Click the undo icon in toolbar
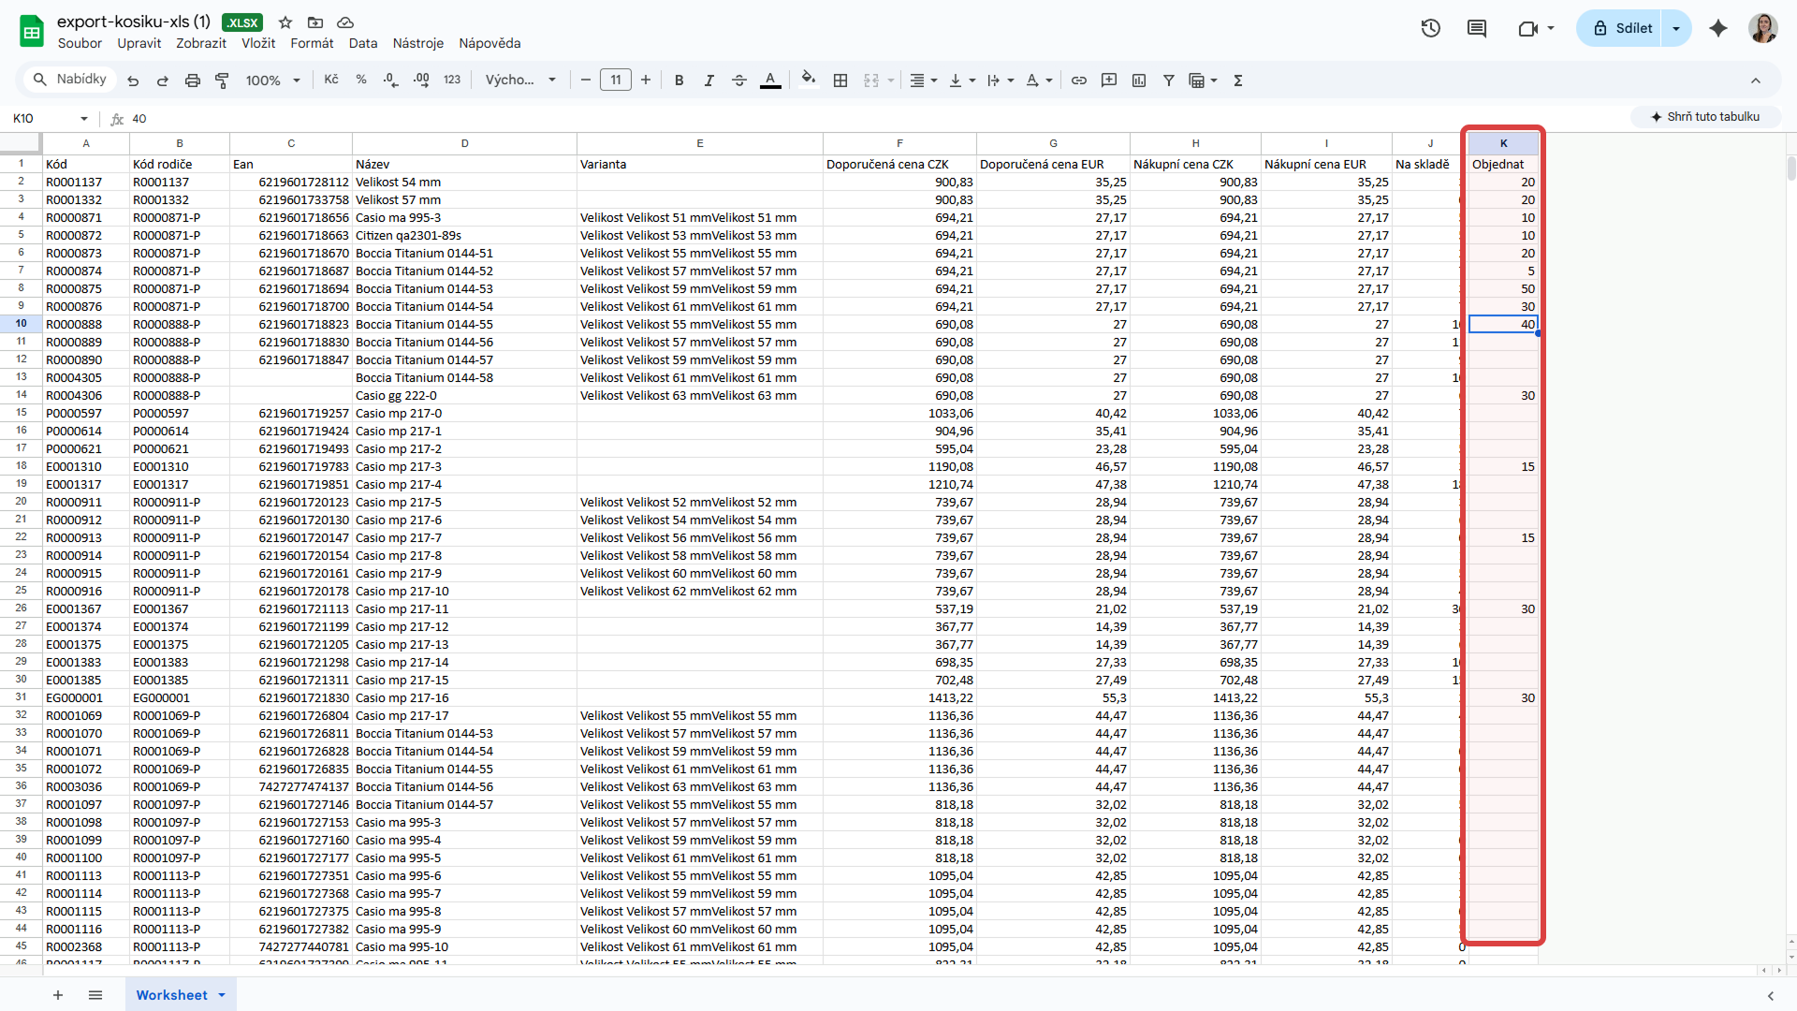The width and height of the screenshot is (1797, 1011). click(x=133, y=81)
